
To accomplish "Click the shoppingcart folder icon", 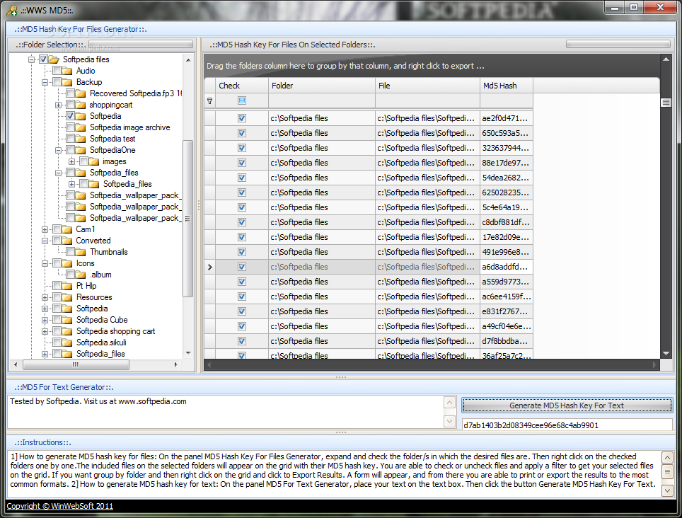I will [81, 105].
